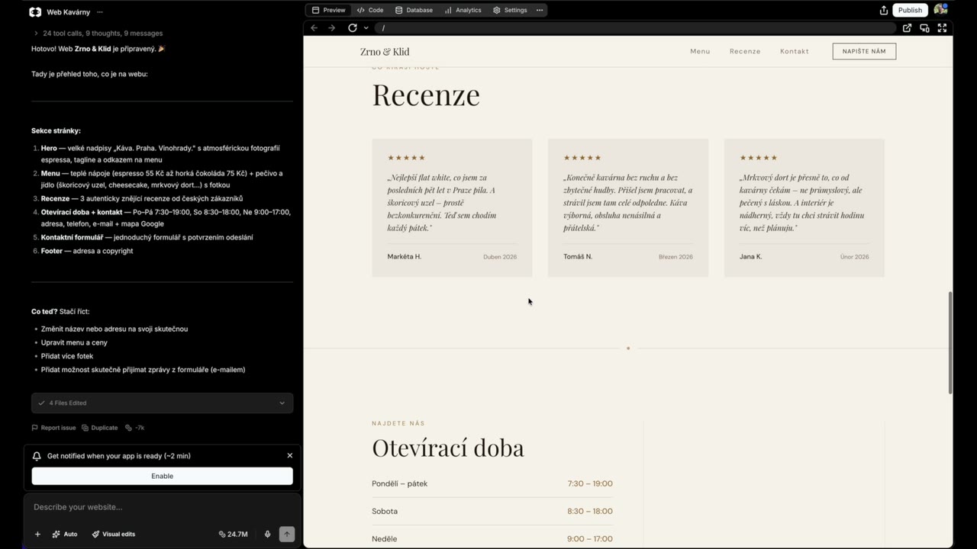
Task: Enable app-ready notifications
Action: click(x=162, y=476)
